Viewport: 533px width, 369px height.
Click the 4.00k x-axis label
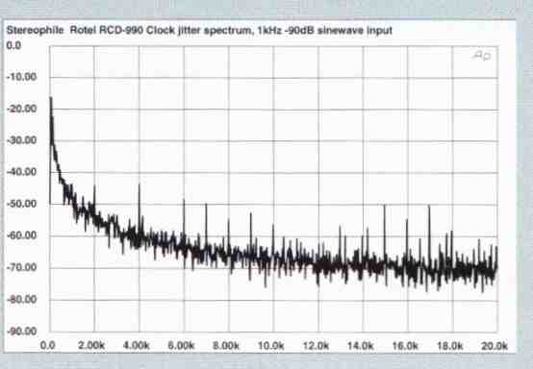click(x=136, y=346)
